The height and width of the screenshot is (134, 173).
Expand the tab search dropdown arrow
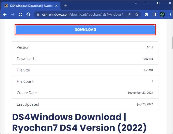tap(136, 3)
